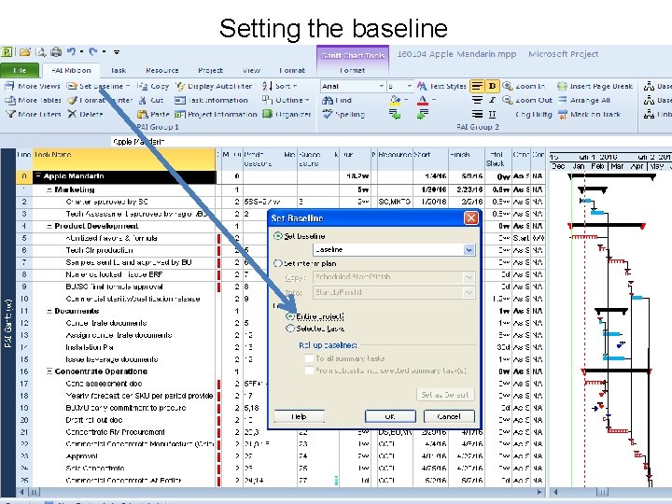Click Zoom Out magnifier
Screen dimensions: 672x504
[526, 100]
